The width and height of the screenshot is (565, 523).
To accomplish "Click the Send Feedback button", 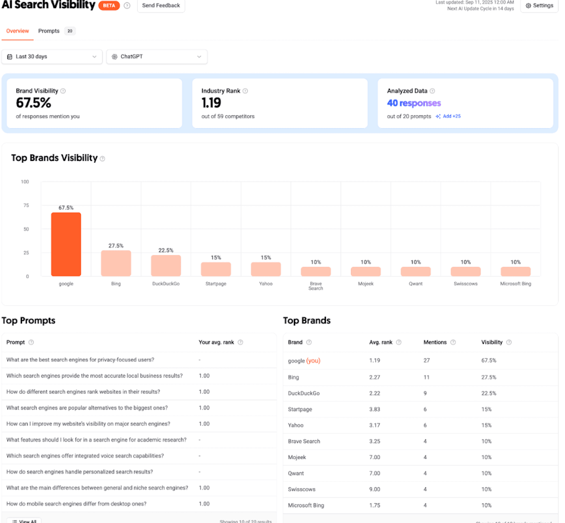I will coord(161,6).
